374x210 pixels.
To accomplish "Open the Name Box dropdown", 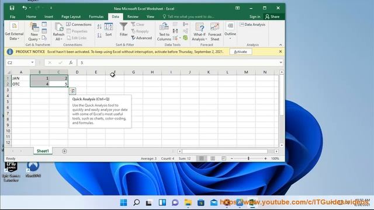I will (x=32, y=62).
